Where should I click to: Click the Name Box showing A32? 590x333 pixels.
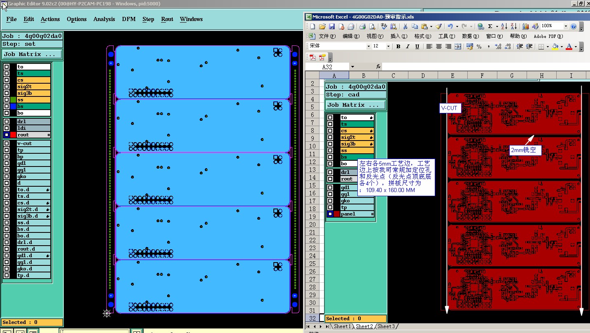point(327,67)
